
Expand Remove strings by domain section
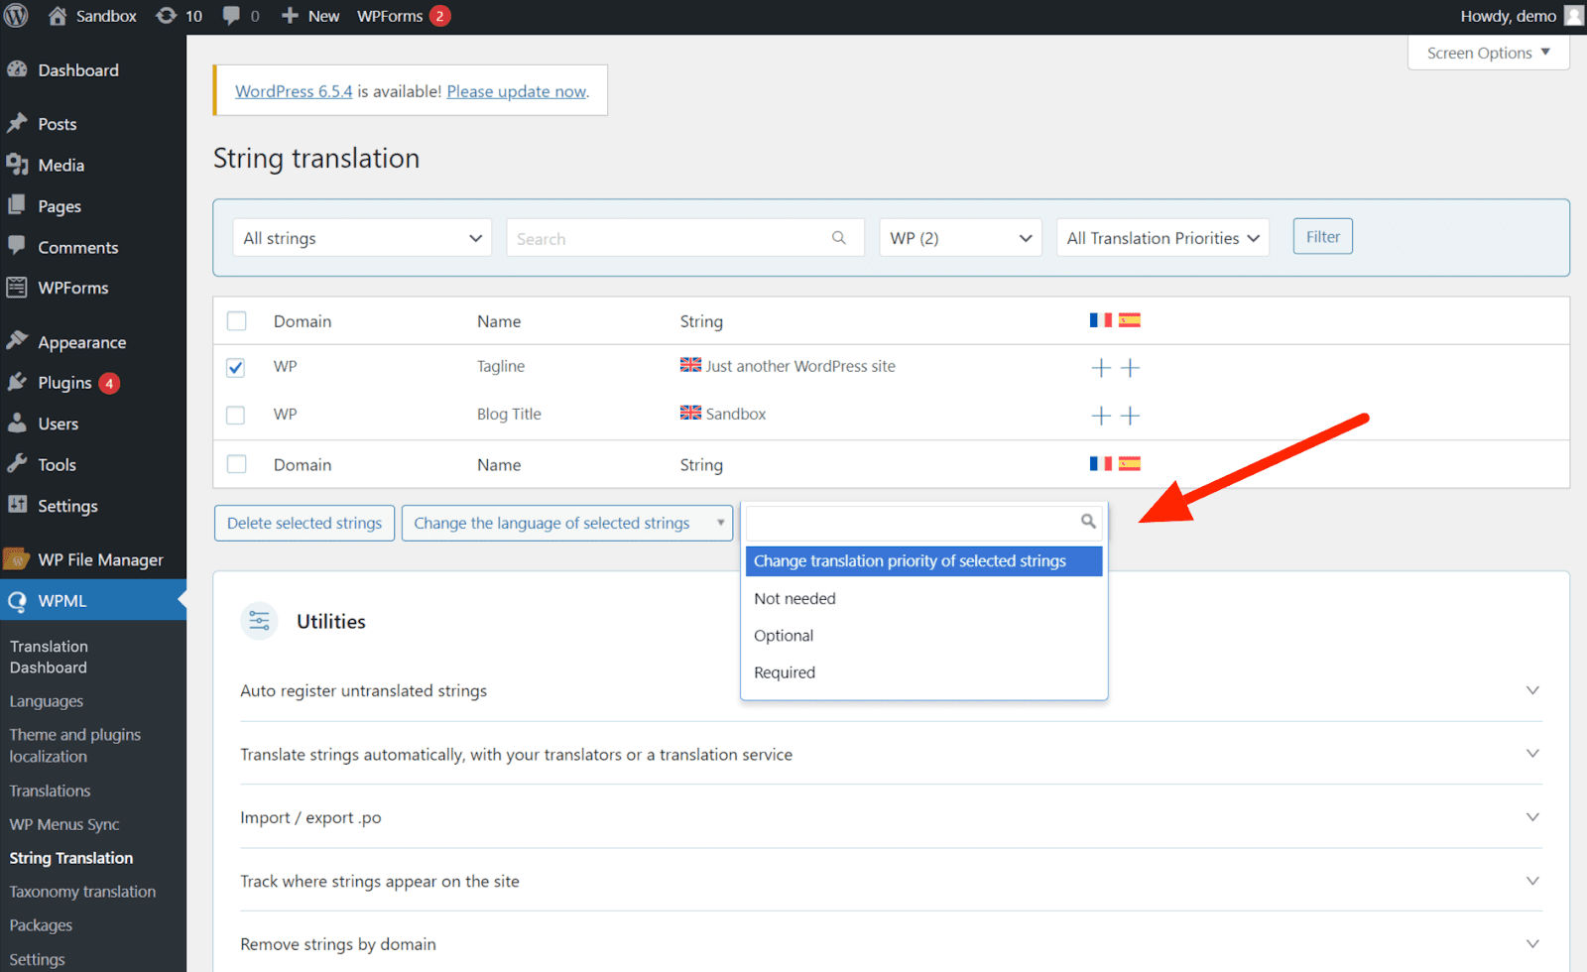click(x=891, y=944)
